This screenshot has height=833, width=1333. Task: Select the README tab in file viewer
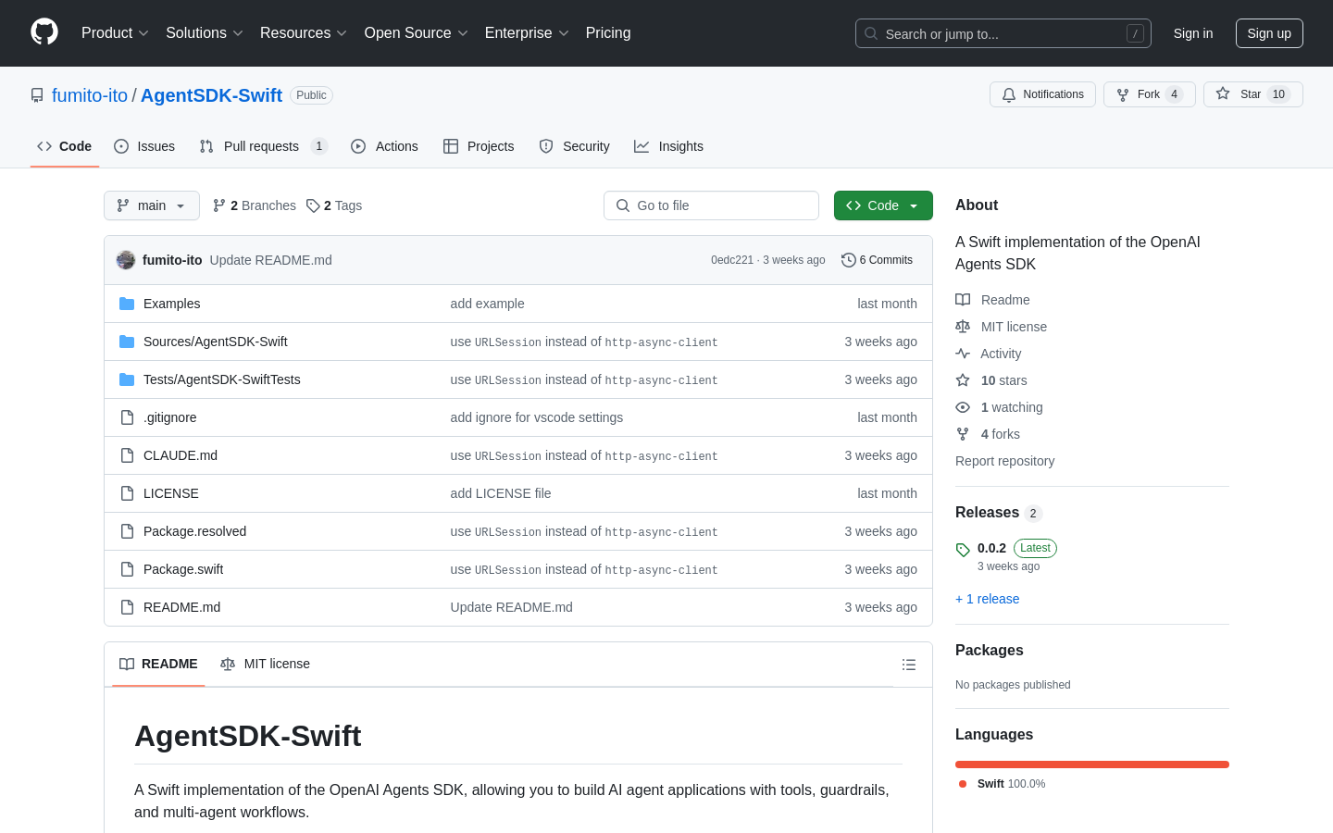click(x=158, y=665)
